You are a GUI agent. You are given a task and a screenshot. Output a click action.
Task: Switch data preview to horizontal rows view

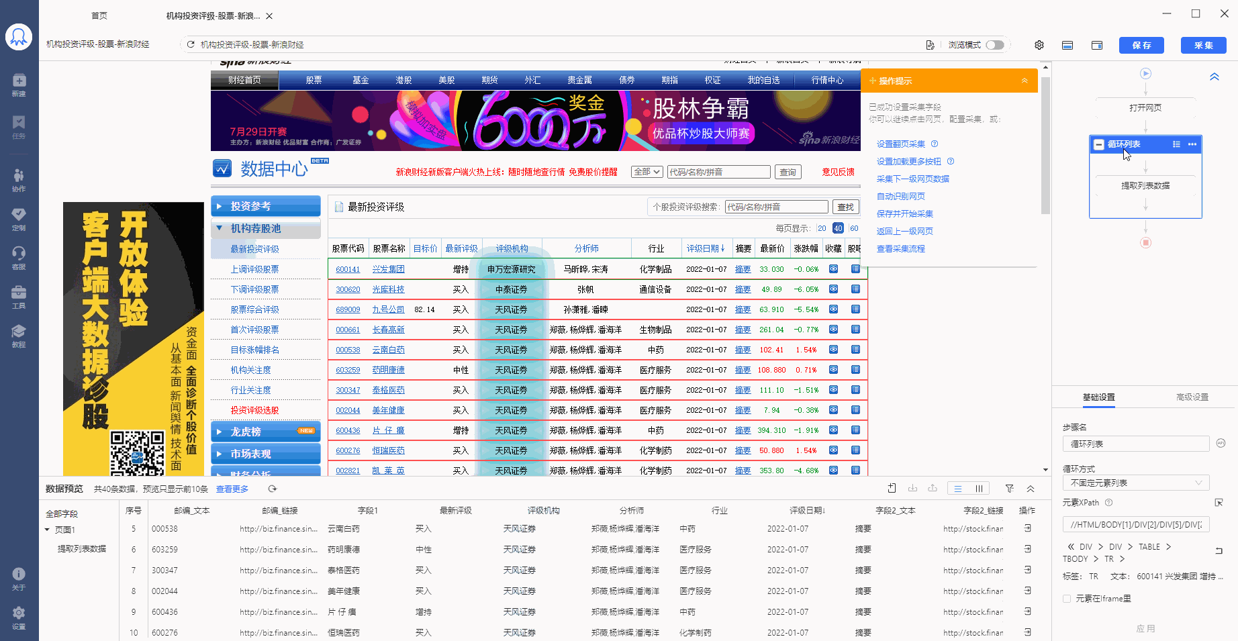958,489
